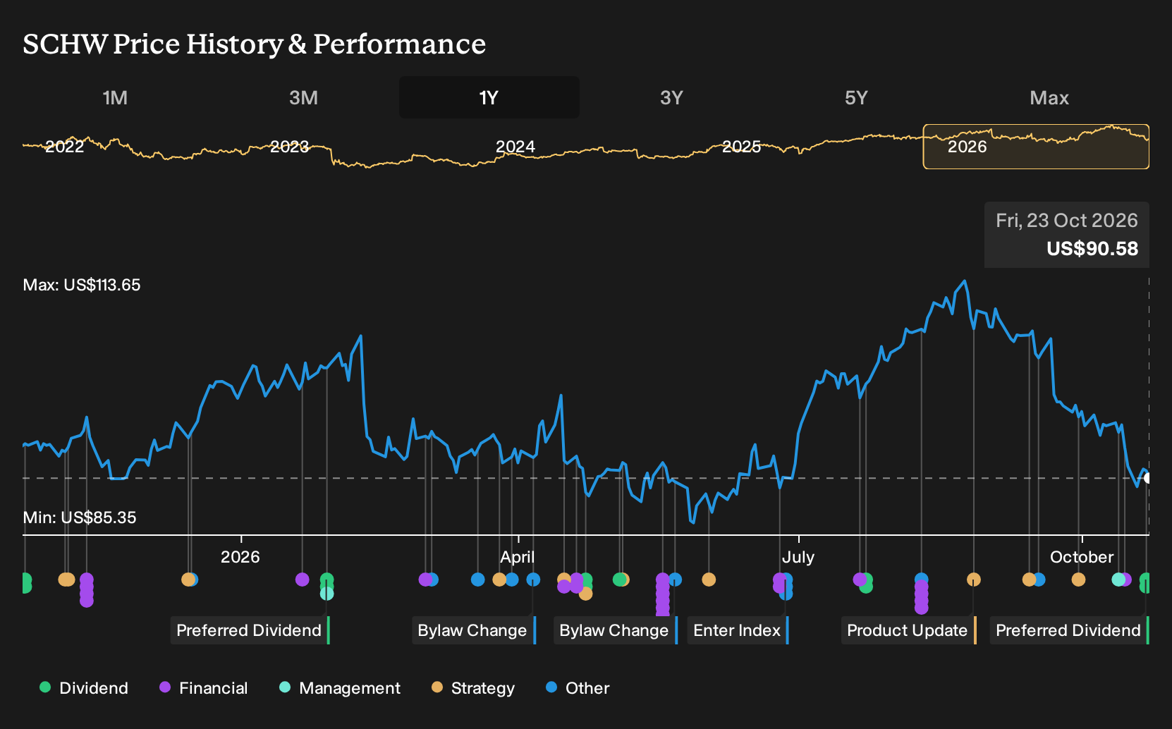The width and height of the screenshot is (1172, 729).
Task: Click purple Financial dot overlapping green dots after July
Action: tap(860, 580)
